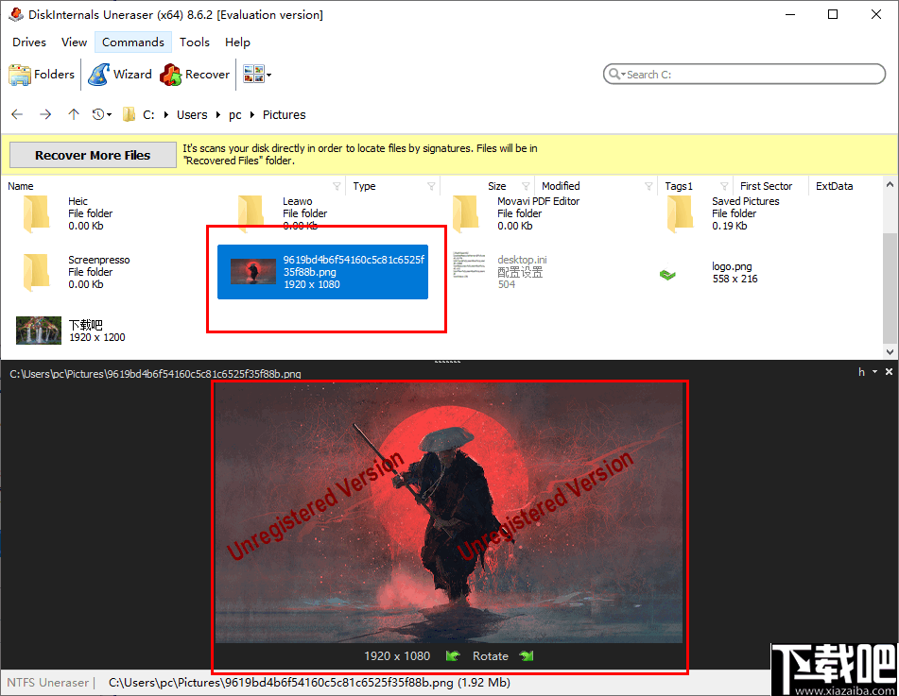Select the samurai PNG file thumbnail

pos(252,272)
